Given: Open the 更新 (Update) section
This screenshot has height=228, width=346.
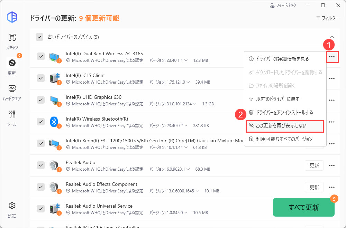Looking at the screenshot, I should click(12, 67).
